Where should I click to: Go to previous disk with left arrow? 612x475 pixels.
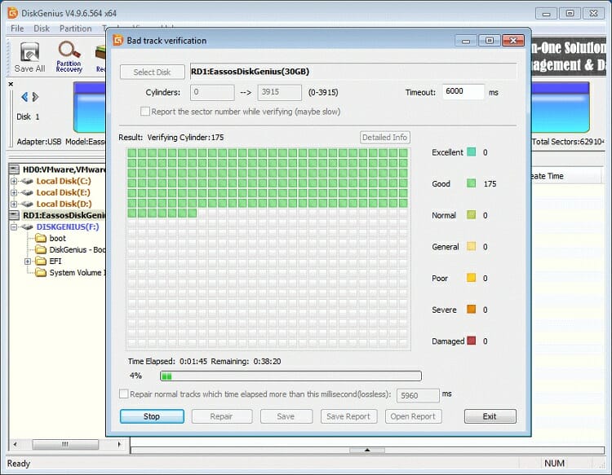tap(22, 96)
